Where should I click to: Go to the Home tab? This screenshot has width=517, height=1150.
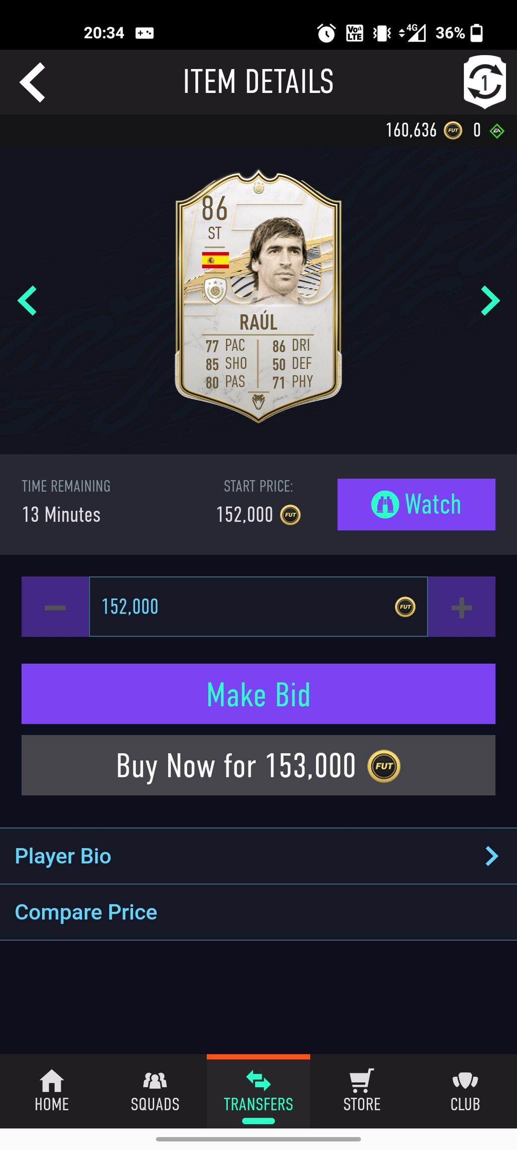[52, 1091]
